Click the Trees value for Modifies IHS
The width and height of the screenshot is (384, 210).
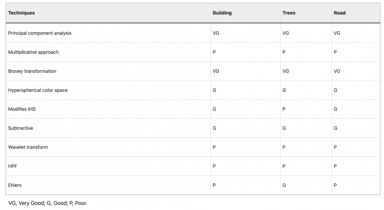point(284,109)
